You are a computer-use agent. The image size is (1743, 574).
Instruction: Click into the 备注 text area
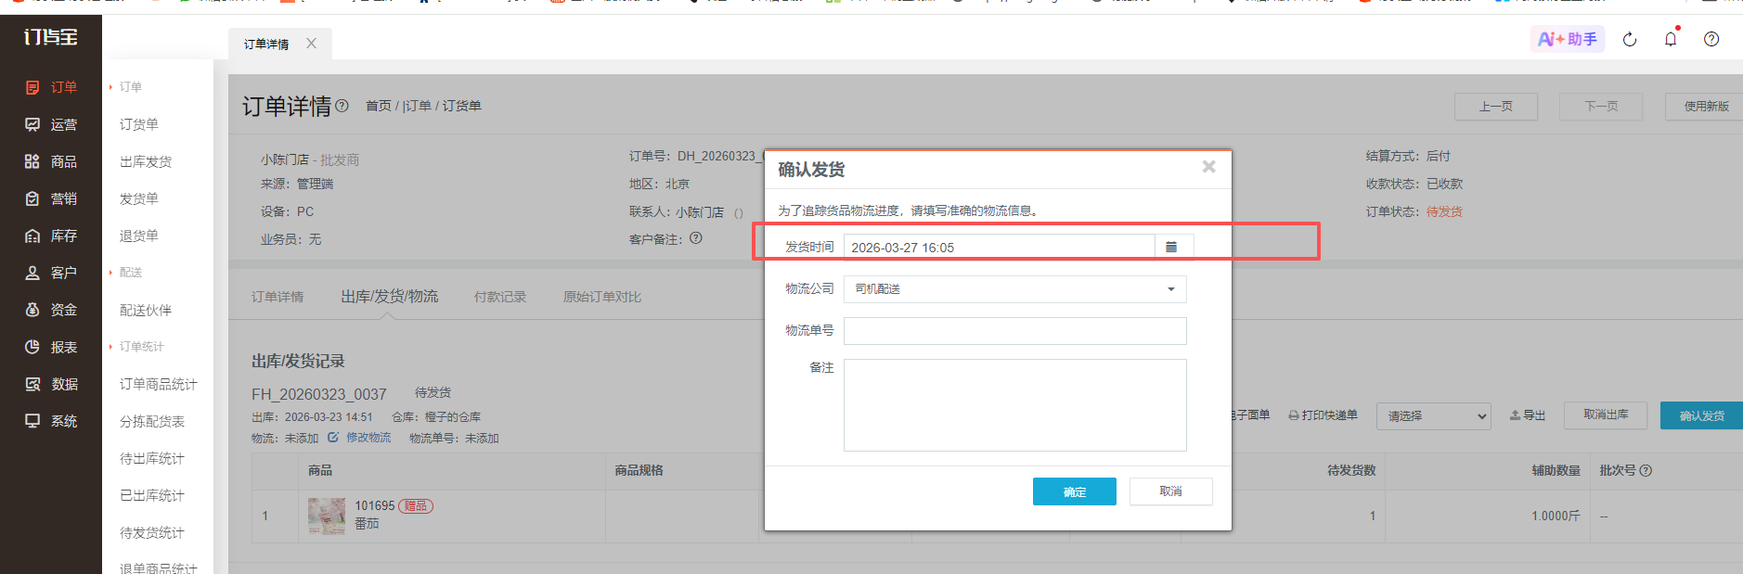tap(1014, 405)
